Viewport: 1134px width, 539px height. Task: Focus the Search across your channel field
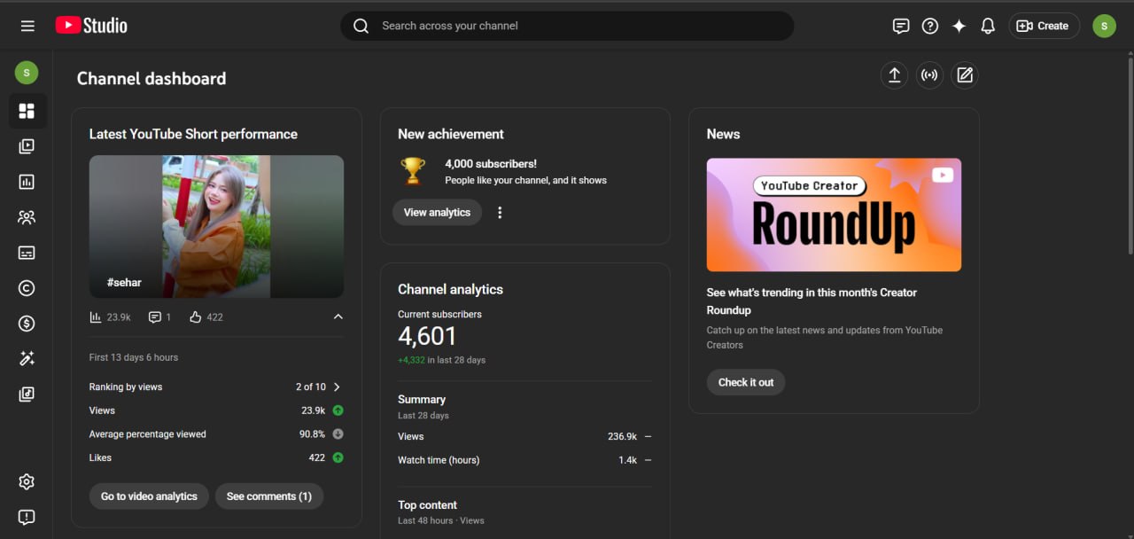point(567,26)
